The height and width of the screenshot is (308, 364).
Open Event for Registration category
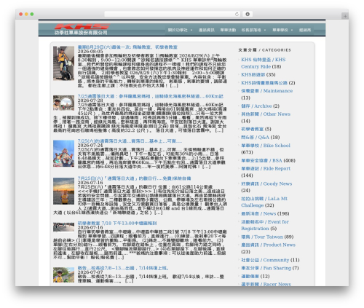pyautogui.click(x=265, y=225)
